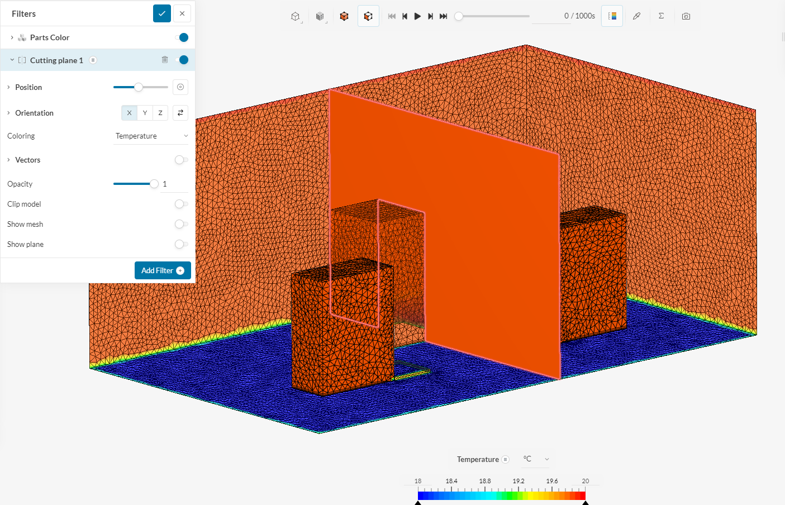Switch cutting plane orientation to Y axis
The width and height of the screenshot is (785, 505).
(x=145, y=112)
